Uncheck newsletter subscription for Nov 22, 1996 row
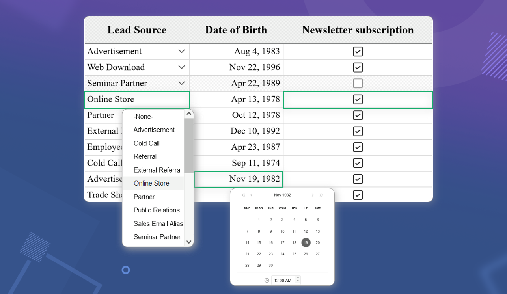 [358, 67]
